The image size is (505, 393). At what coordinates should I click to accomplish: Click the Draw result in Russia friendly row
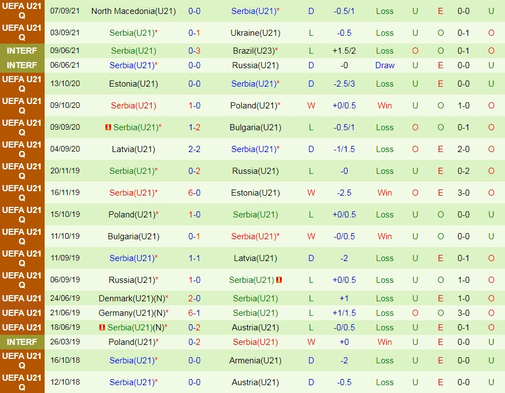pyautogui.click(x=384, y=65)
